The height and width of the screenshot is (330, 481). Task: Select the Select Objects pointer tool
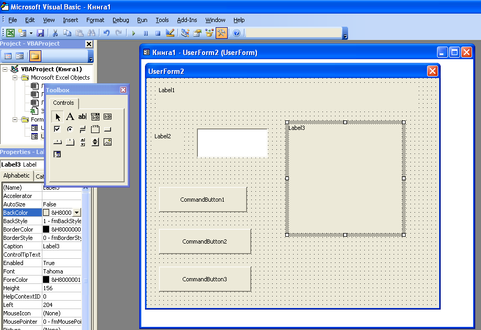[x=58, y=117]
